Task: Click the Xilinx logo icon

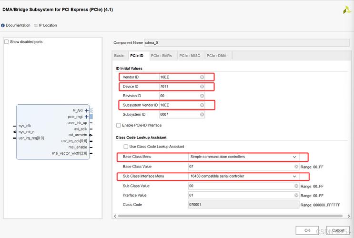Action: coord(347,10)
